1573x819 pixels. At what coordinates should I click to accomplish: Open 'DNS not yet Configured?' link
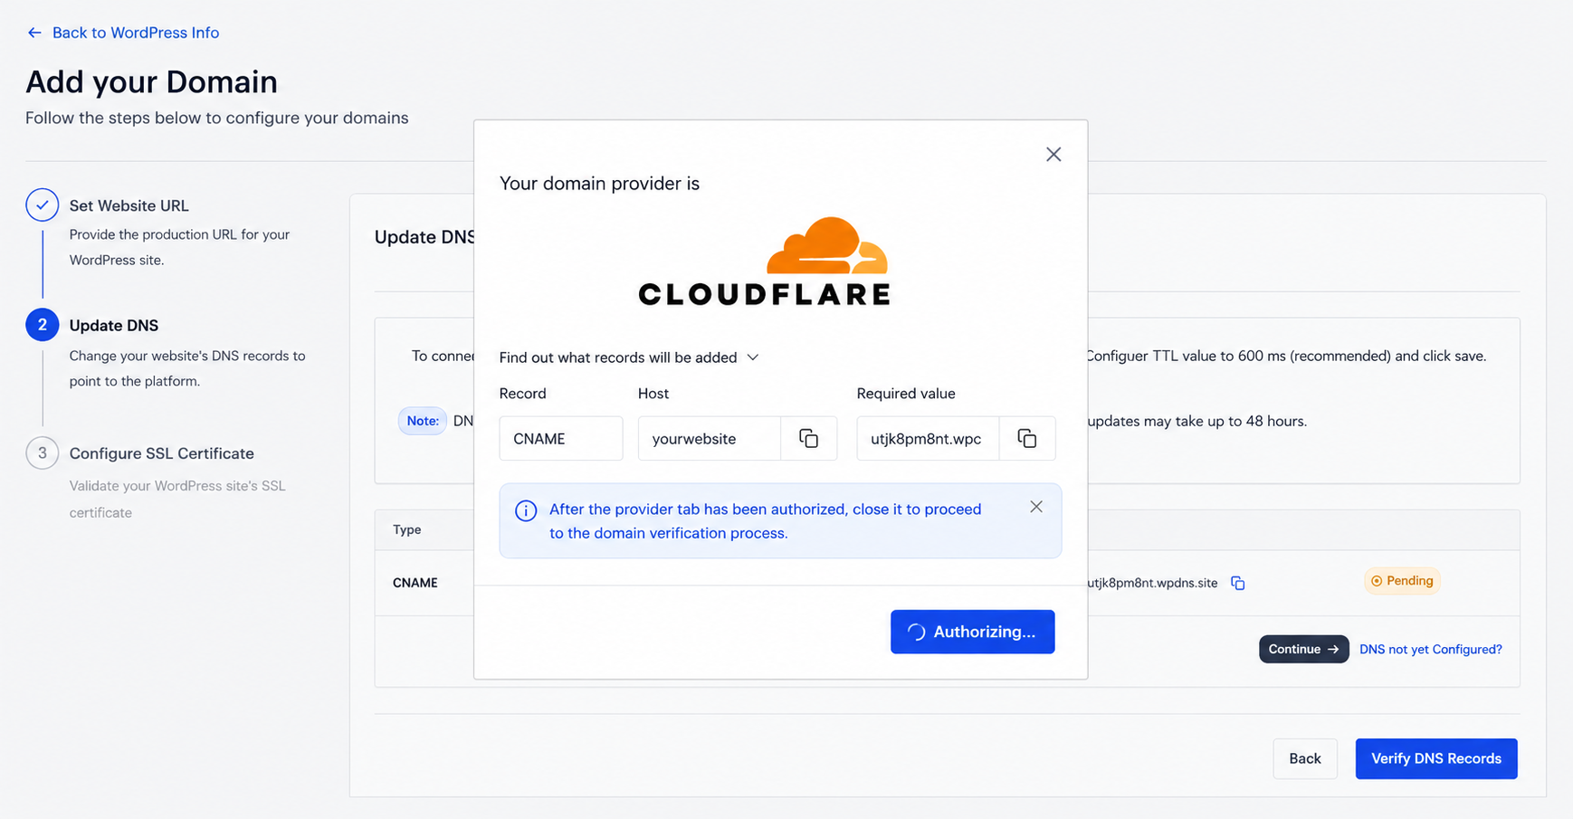(x=1430, y=649)
